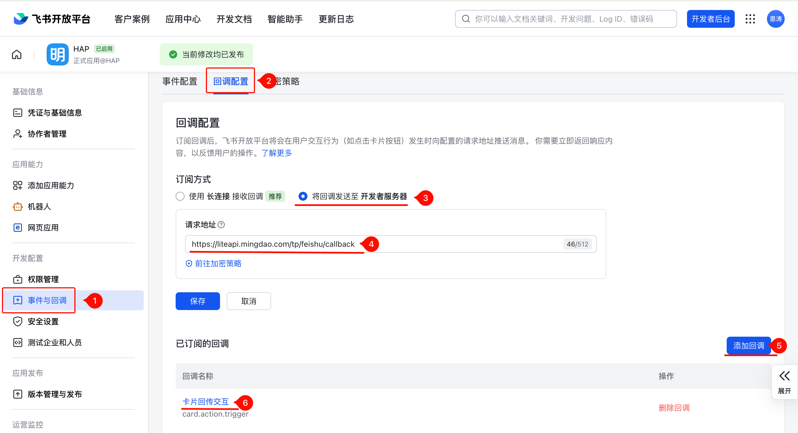Open the apps grid menu icon
This screenshot has width=798, height=433.
(x=750, y=19)
